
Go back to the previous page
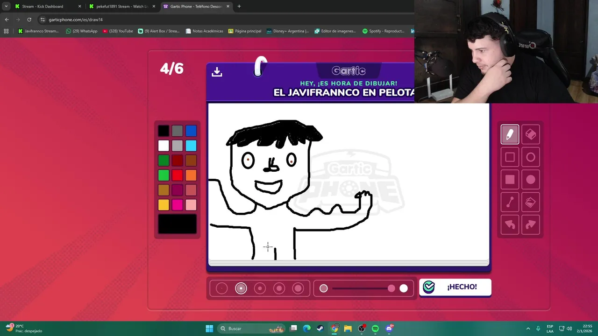pos(7,20)
